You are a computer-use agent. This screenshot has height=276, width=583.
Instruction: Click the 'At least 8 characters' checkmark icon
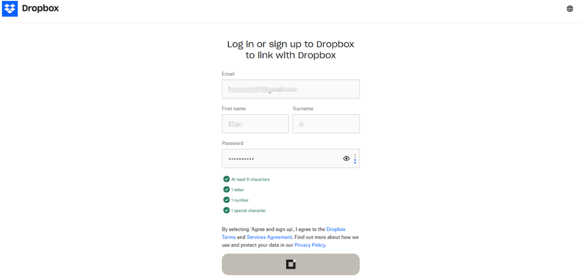coord(226,179)
